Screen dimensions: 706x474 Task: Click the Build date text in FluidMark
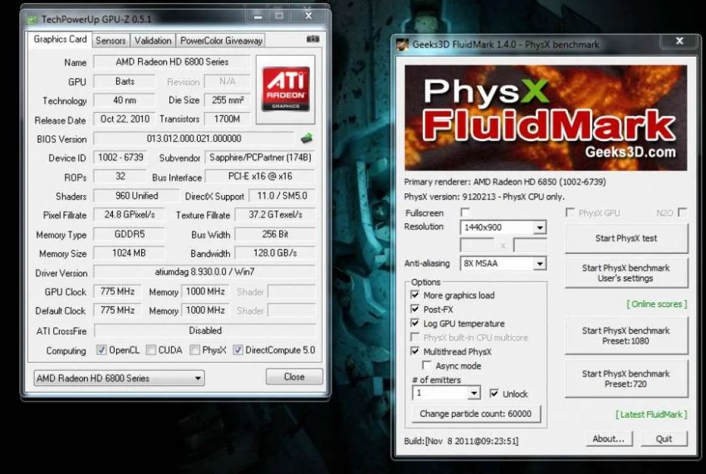[x=461, y=441]
